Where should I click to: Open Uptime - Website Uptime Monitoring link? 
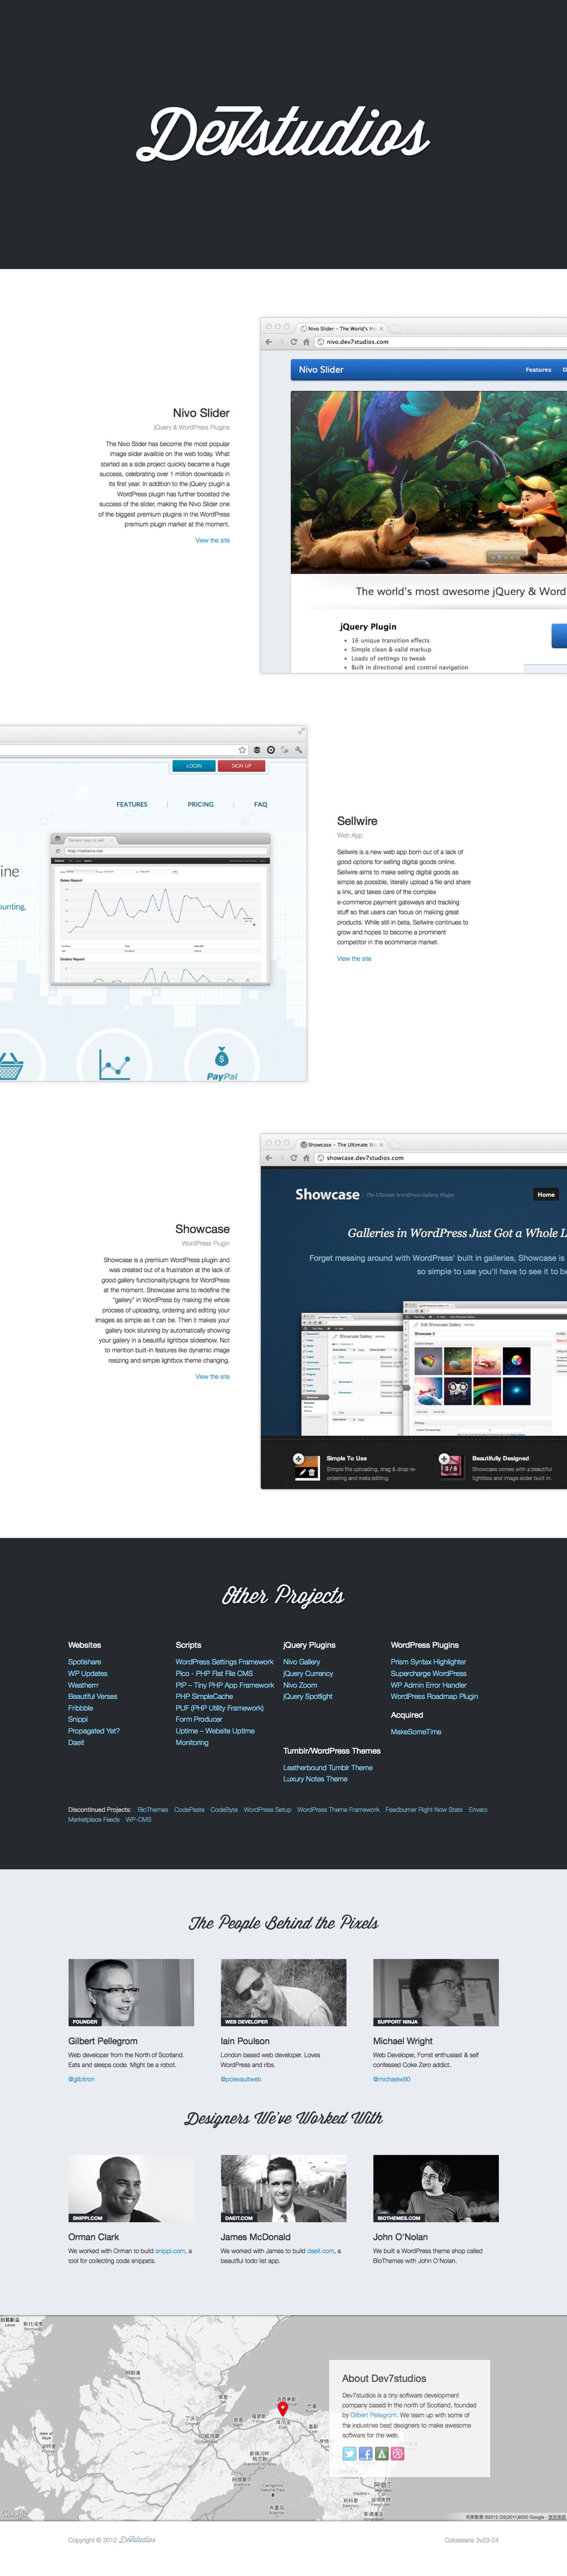click(x=215, y=1737)
